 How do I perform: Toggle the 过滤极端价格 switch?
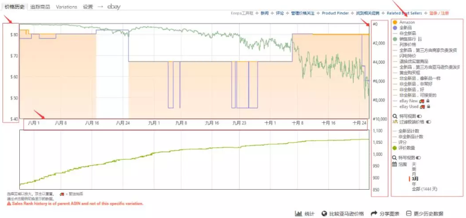pyautogui.click(x=429, y=122)
